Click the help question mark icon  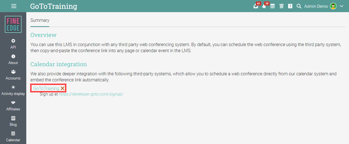click(x=290, y=6)
